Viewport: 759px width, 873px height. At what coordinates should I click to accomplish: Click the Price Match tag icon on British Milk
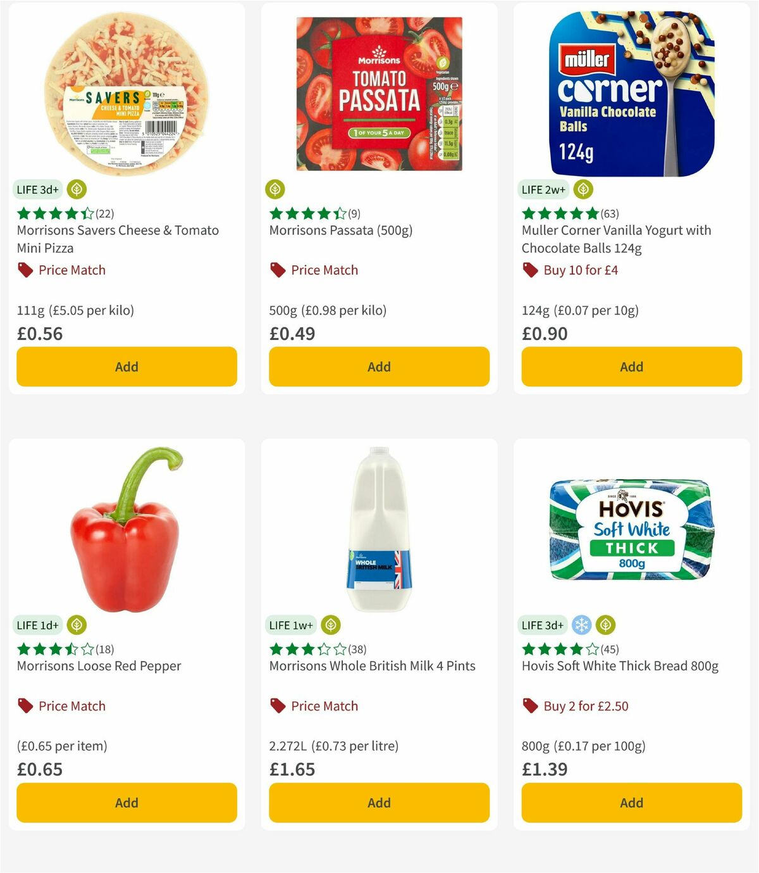(277, 706)
